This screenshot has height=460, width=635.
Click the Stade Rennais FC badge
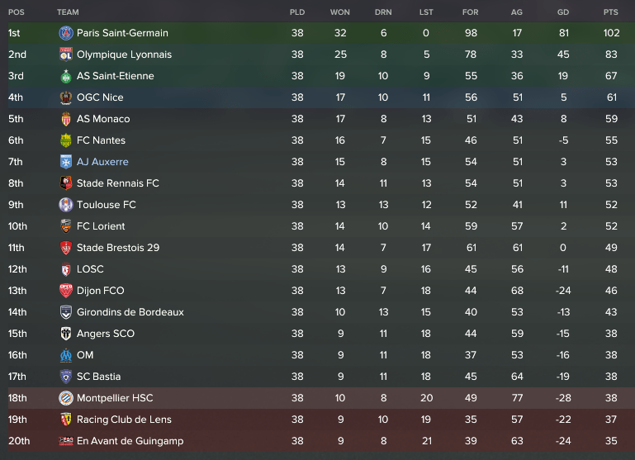pyautogui.click(x=66, y=183)
